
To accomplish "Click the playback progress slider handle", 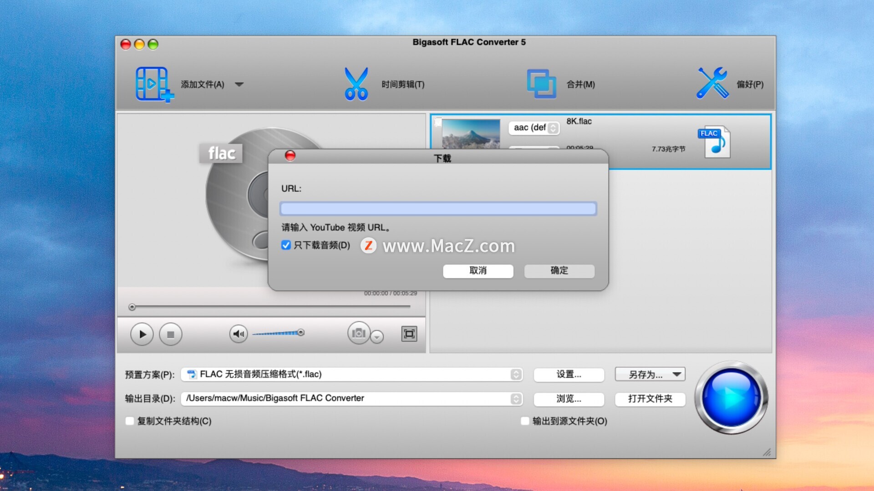I will click(x=132, y=307).
